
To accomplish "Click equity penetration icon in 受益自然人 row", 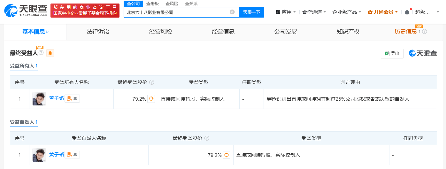I will [x=226, y=155].
